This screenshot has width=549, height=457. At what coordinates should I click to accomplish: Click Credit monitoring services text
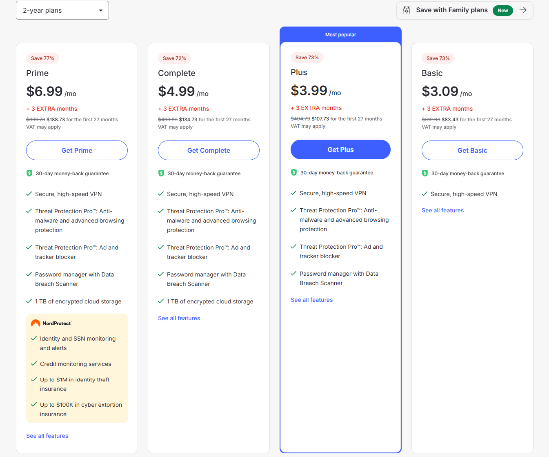tap(76, 364)
